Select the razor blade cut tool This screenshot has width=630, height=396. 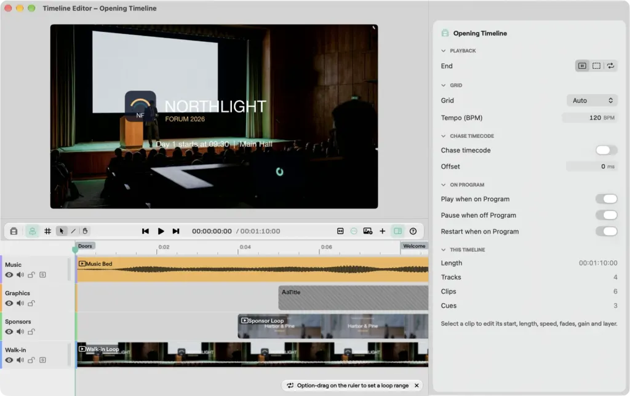[x=73, y=231]
